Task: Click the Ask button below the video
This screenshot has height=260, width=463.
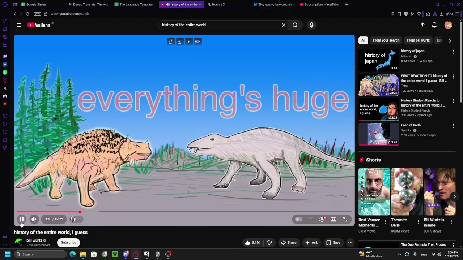Action: (311, 243)
